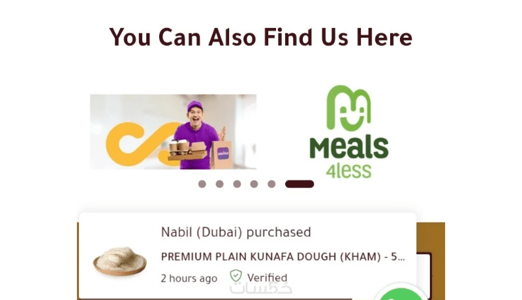
Task: Click the Meals wordmark text logo
Action: (349, 147)
